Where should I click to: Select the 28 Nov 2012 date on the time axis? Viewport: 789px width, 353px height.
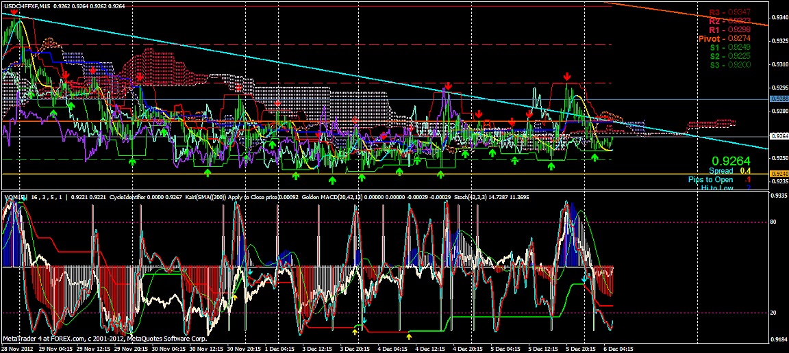[x=18, y=348]
